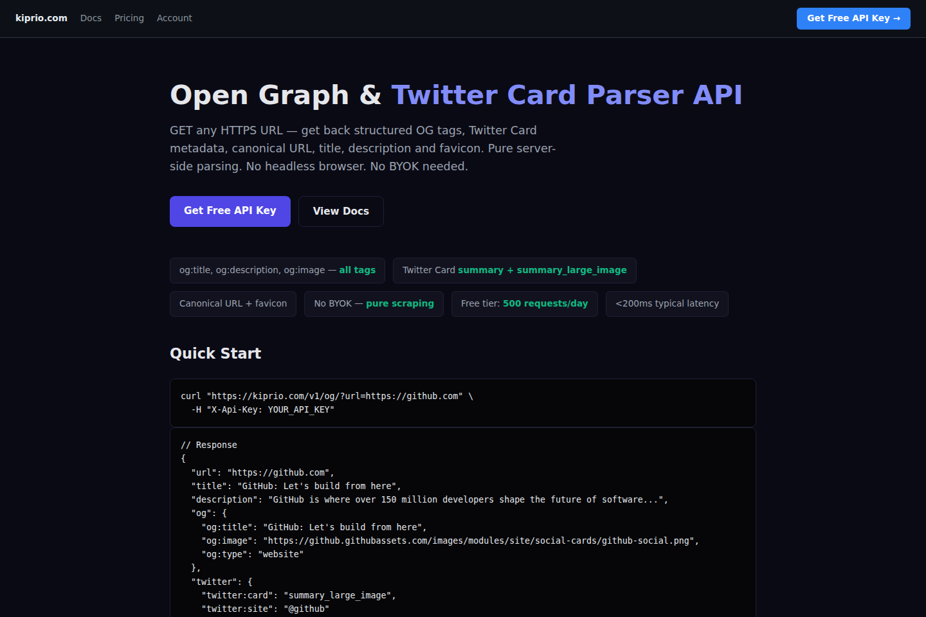Select the 'all tags' feature badge

277,271
